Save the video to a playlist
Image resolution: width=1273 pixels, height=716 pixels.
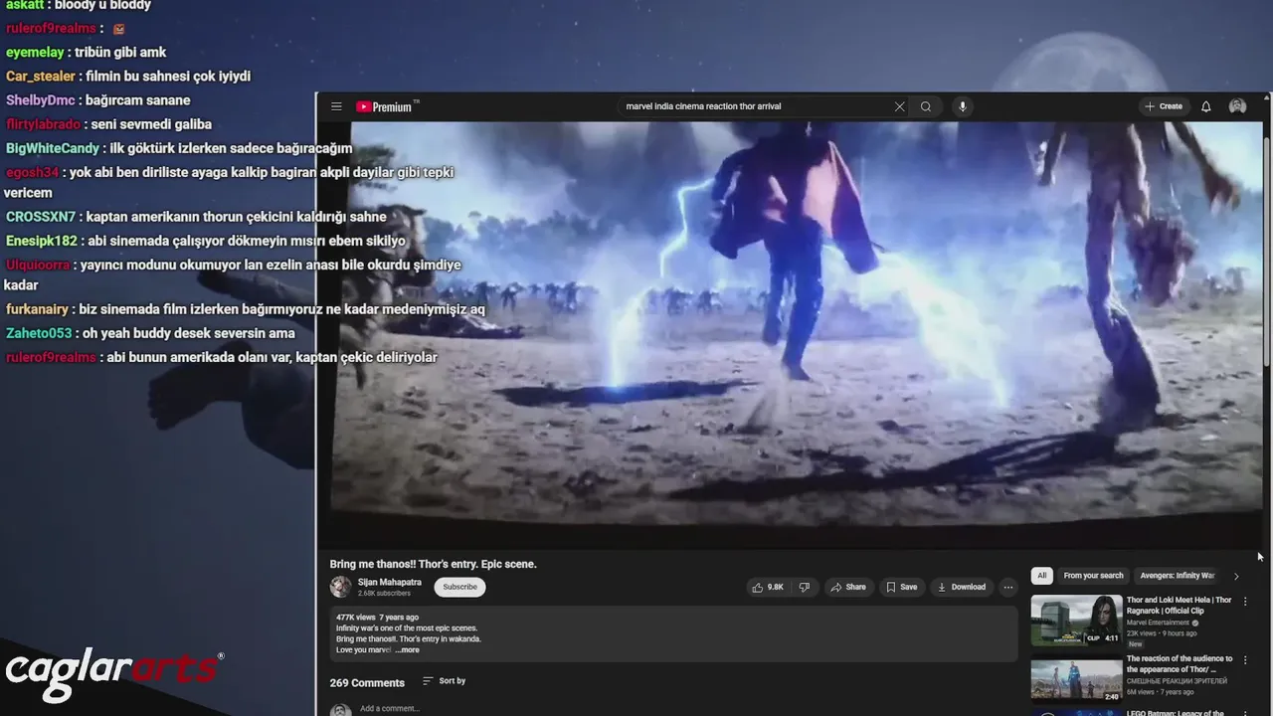pyautogui.click(x=902, y=587)
